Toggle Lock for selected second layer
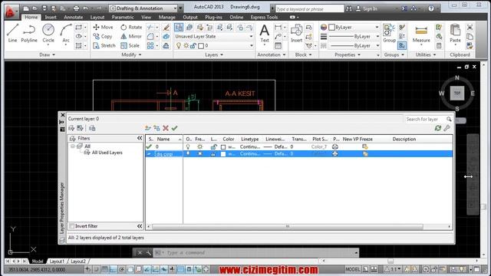This screenshot has height=276, width=491. click(x=213, y=153)
